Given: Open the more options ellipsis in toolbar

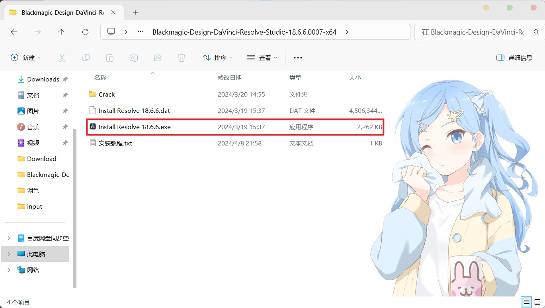Looking at the screenshot, I should click(298, 58).
